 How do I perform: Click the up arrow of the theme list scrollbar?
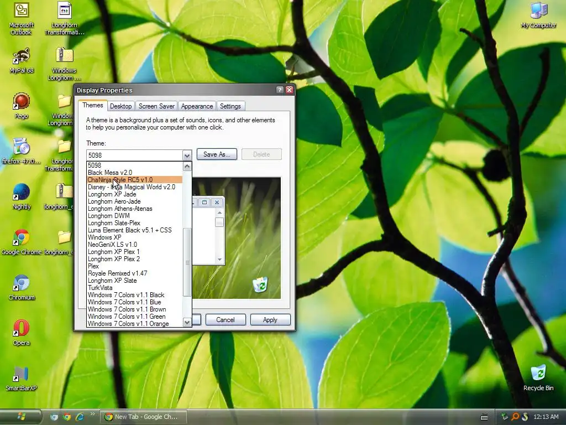(x=187, y=166)
